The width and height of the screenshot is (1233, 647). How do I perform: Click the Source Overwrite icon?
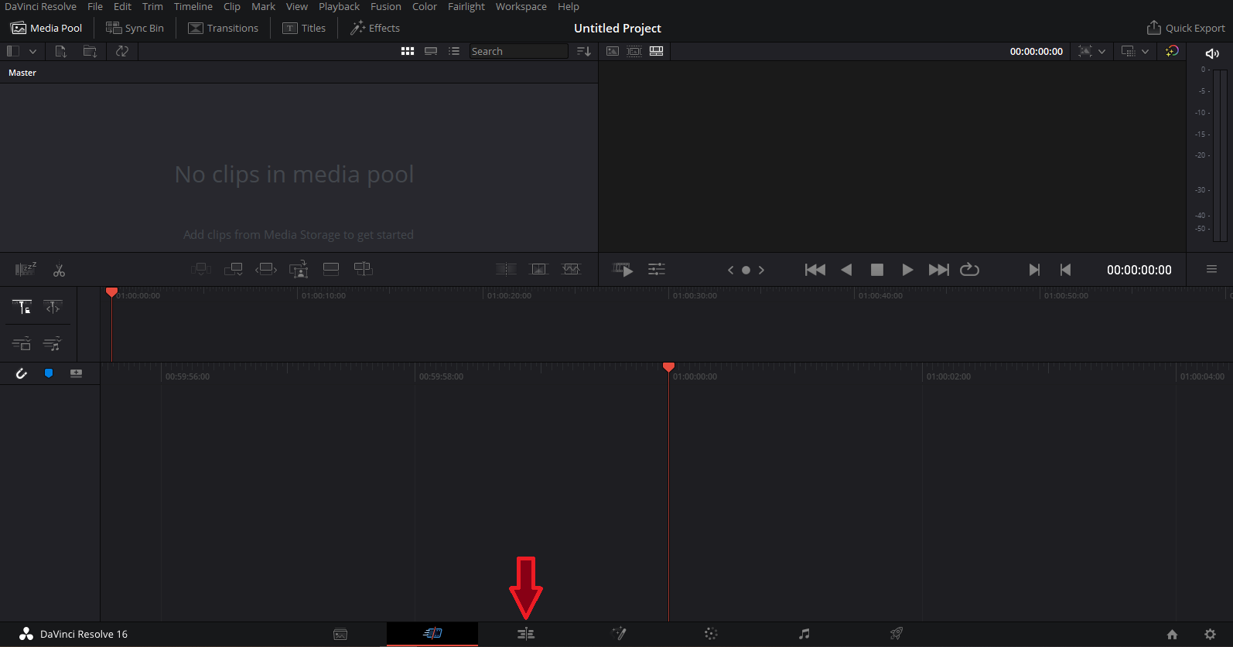pos(363,269)
